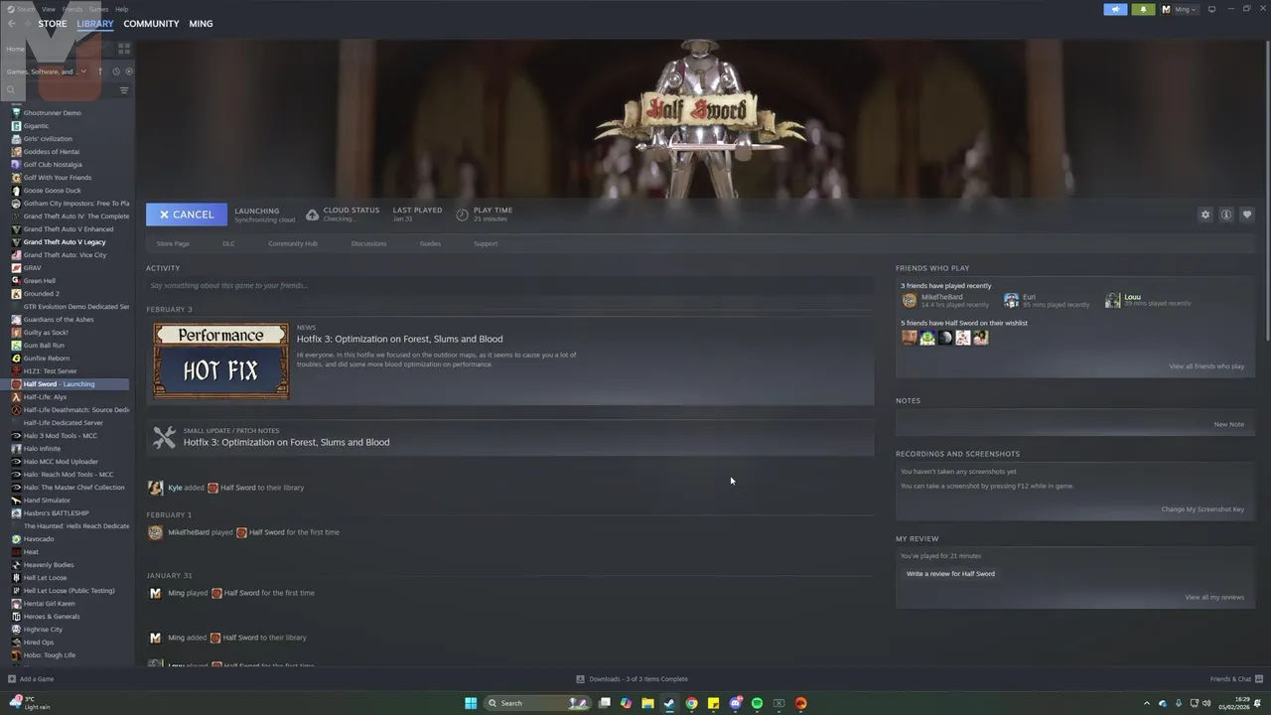Favorite Half Sword with the heart icon

point(1247,214)
